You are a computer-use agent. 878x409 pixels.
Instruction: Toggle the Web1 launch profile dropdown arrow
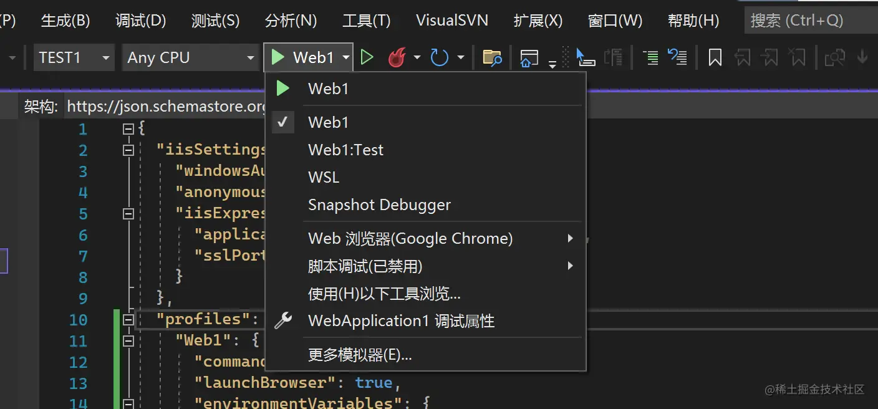point(346,57)
